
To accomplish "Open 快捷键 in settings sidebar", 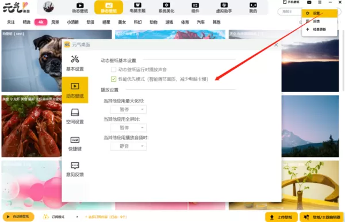I will click(75, 143).
